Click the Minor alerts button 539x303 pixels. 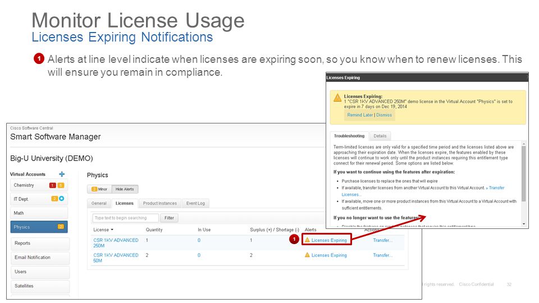pos(99,189)
